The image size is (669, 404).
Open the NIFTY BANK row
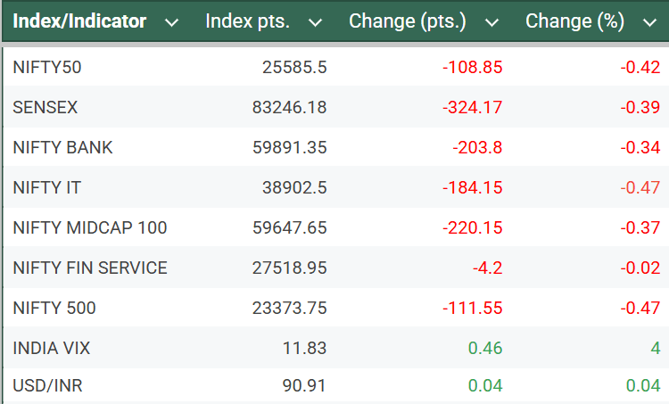62,147
